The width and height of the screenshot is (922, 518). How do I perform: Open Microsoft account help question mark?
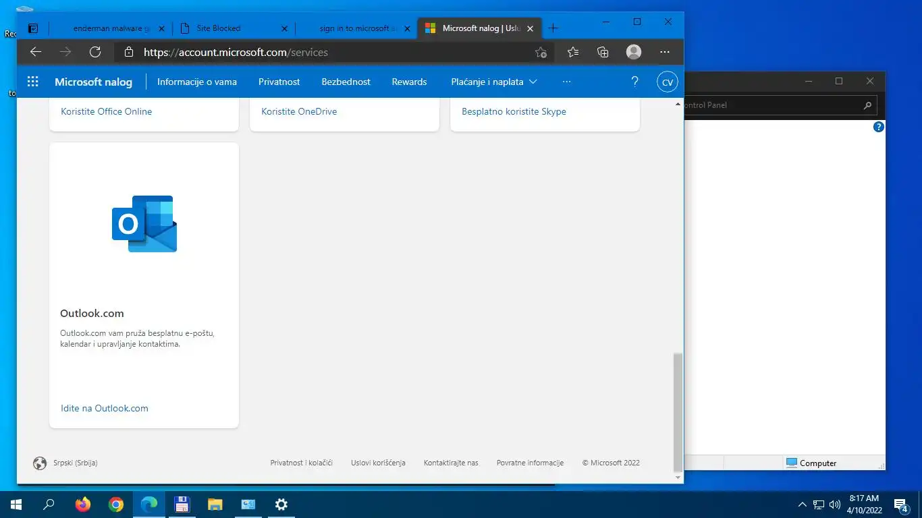pyautogui.click(x=634, y=82)
